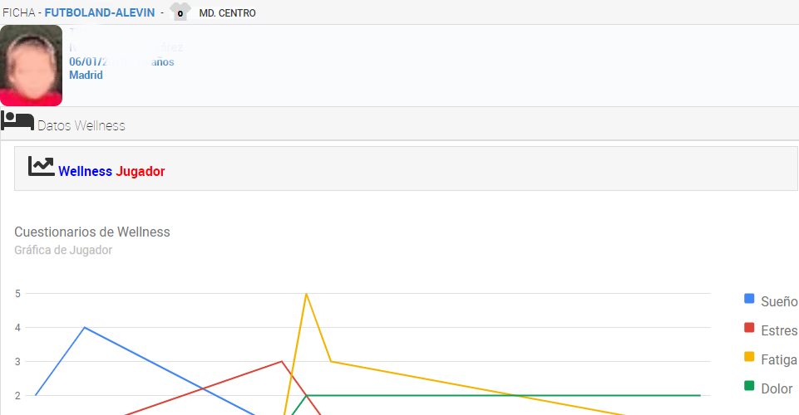This screenshot has height=415, width=799.
Task: Toggle the Estres series legend label
Action: tap(778, 330)
